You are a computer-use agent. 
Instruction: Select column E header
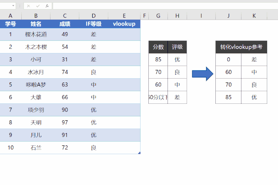[124, 16]
